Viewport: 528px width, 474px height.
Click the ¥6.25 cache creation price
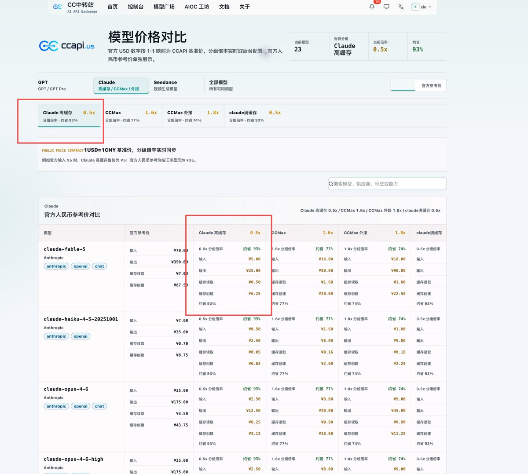click(x=254, y=293)
